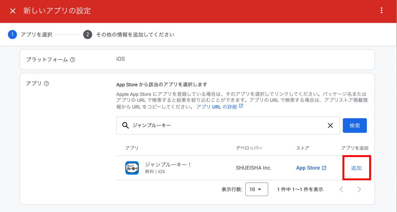This screenshot has height=212, width=397.
Task: Click the ジャンプルーキー！ app icon thumbnail
Action: coord(132,168)
